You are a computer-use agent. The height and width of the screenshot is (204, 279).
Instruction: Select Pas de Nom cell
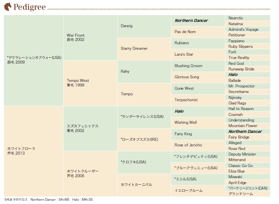point(198,32)
